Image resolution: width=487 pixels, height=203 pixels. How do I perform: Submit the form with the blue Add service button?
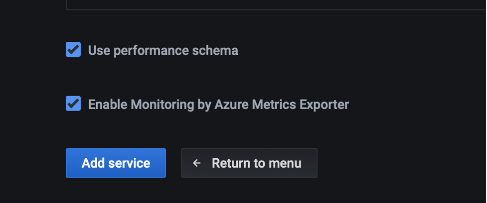(116, 163)
